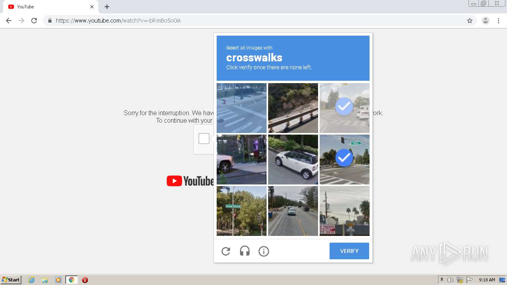Deselect the checked traffic light intersection tile
The image size is (507, 285).
click(x=345, y=160)
